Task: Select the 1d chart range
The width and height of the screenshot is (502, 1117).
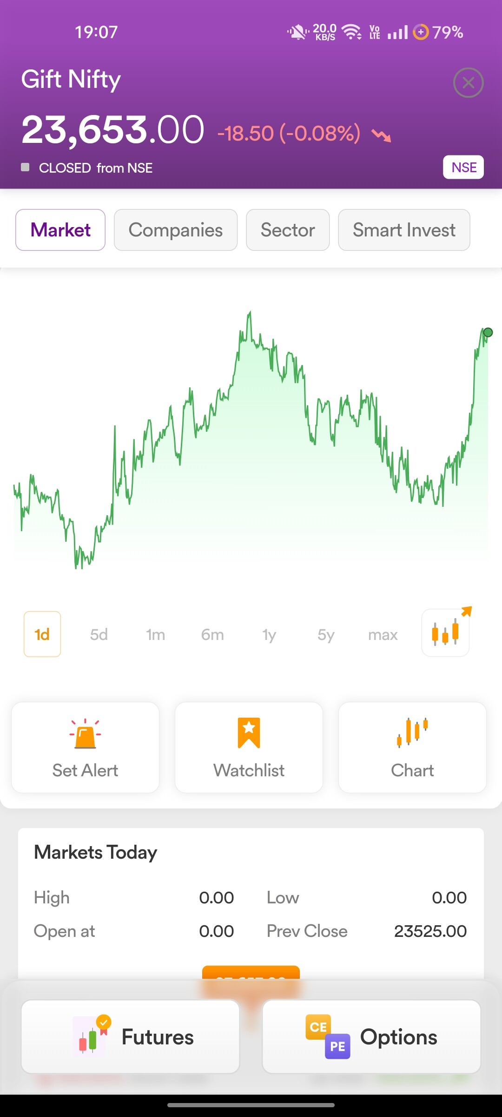Action: pos(42,634)
